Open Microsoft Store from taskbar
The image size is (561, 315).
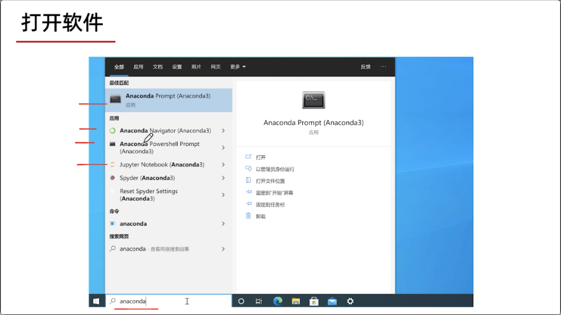coord(314,302)
